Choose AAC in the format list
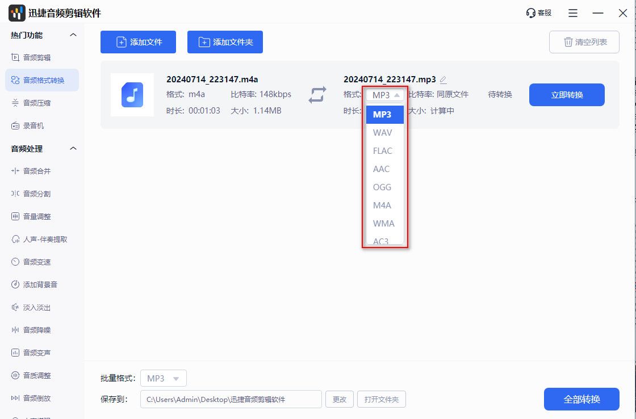The width and height of the screenshot is (636, 419). pyautogui.click(x=385, y=169)
